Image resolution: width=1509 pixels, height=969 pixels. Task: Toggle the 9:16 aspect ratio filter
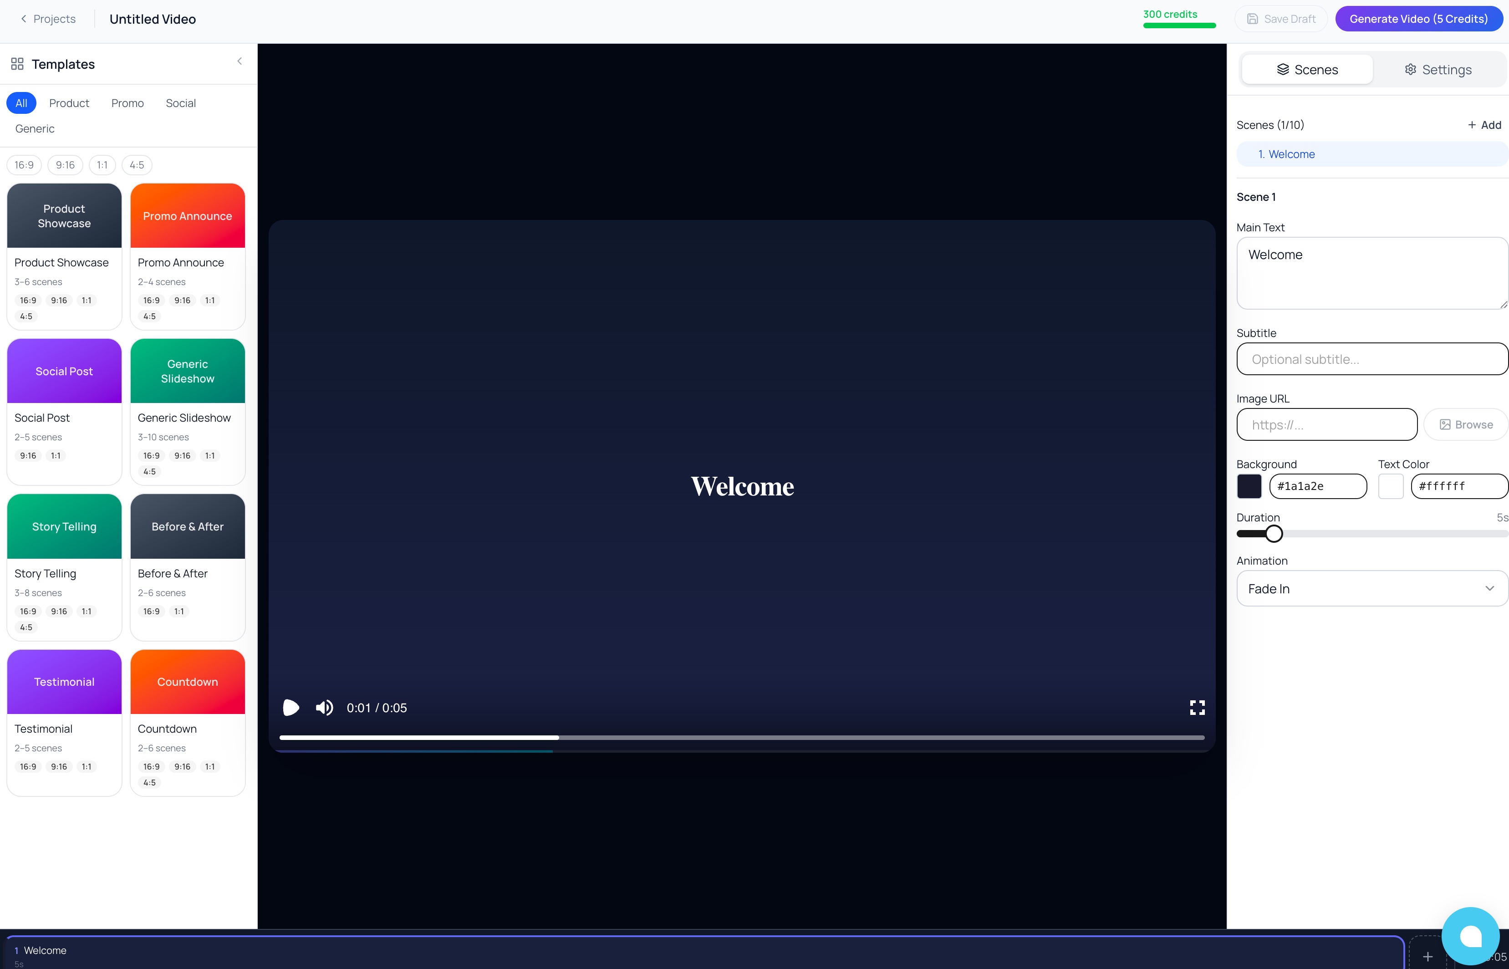pyautogui.click(x=65, y=165)
